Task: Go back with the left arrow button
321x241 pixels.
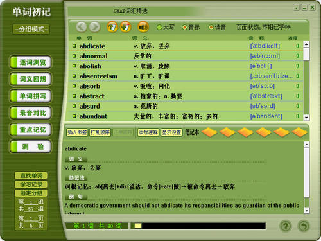Action: pyautogui.click(x=82, y=27)
